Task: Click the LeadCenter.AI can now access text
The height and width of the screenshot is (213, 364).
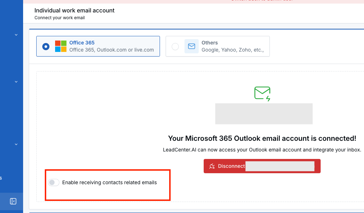Action: pos(262,150)
